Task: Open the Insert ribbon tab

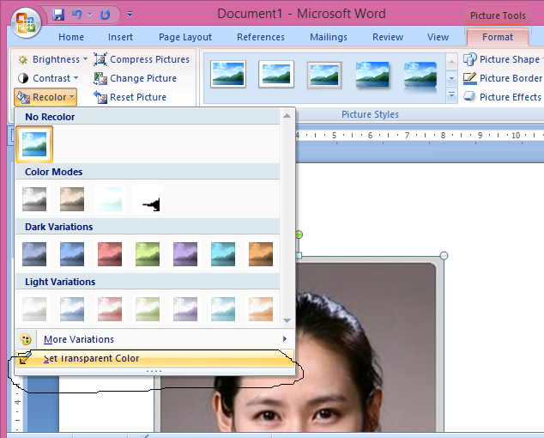Action: click(120, 37)
